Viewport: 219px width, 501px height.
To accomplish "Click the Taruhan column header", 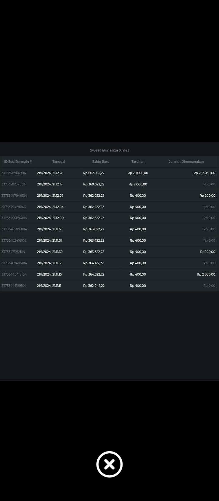I will [138, 162].
